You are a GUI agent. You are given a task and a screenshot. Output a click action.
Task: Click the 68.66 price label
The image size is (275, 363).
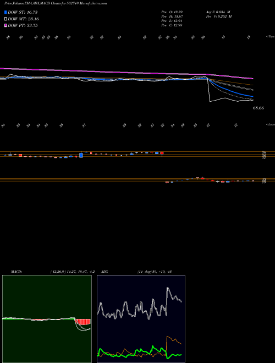click(258, 108)
